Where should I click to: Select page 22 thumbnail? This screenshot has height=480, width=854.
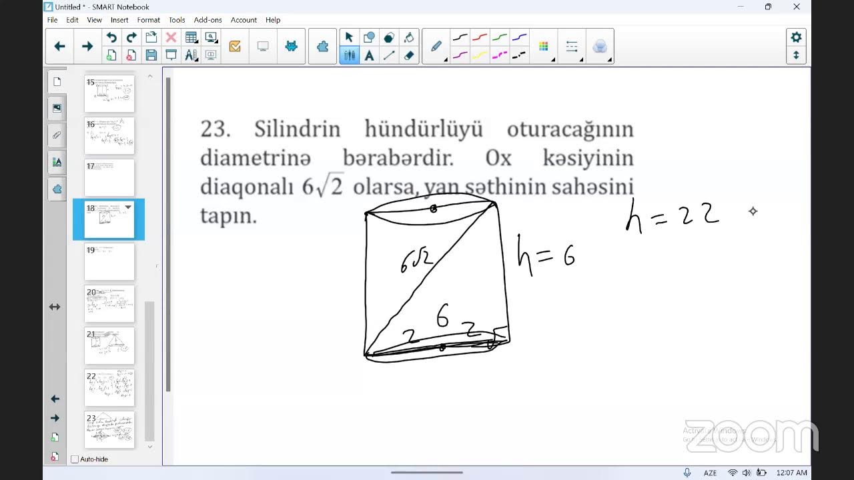pyautogui.click(x=109, y=387)
